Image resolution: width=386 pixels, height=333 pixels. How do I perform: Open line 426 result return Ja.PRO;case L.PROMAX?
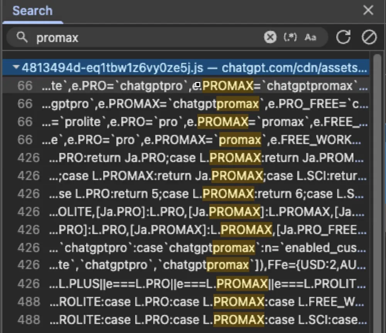[x=186, y=158]
